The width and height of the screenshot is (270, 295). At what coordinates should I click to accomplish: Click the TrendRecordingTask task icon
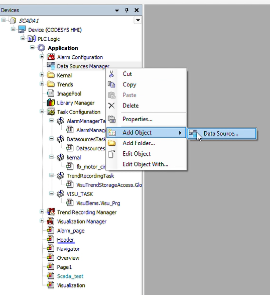pyautogui.click(x=61, y=175)
